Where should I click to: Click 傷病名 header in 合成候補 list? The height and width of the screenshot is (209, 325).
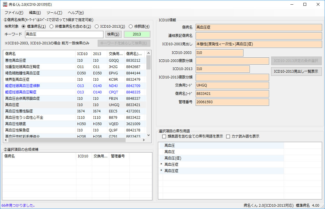[x=39, y=156]
